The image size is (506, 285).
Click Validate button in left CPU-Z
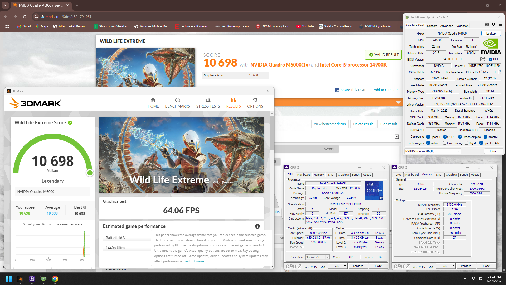[x=358, y=266]
